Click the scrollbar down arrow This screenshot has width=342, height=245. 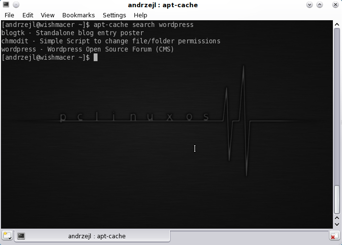[x=337, y=224]
